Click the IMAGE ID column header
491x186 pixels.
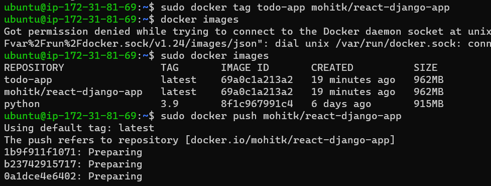point(245,68)
